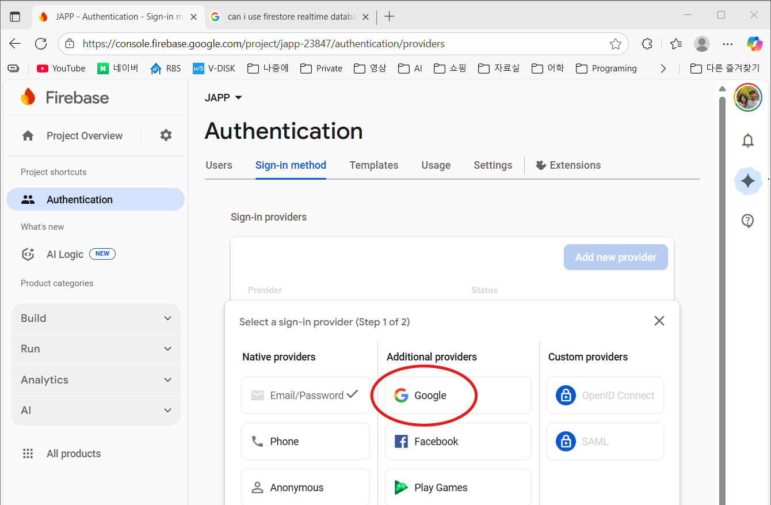Open the Usage tab
771x505 pixels.
[x=436, y=165]
